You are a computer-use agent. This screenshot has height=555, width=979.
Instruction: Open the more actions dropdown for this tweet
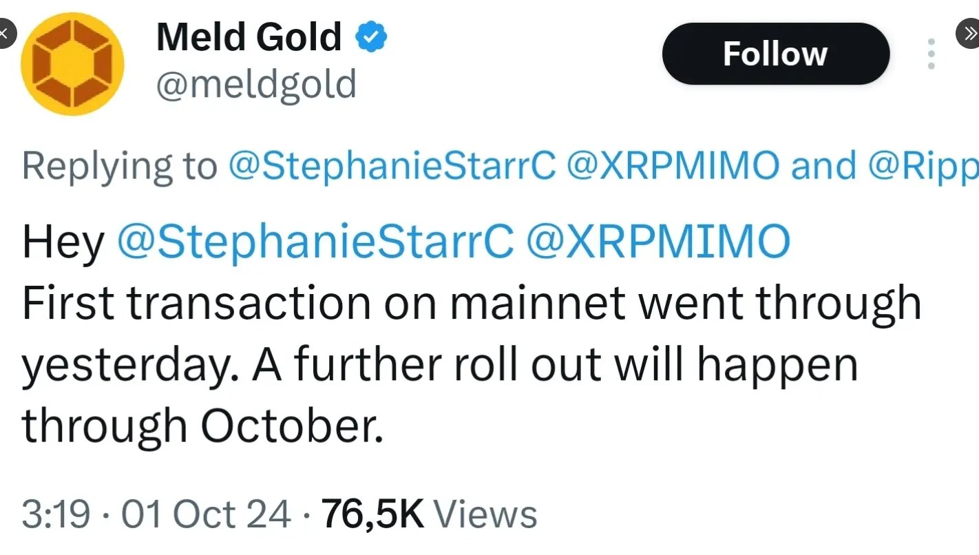931,53
